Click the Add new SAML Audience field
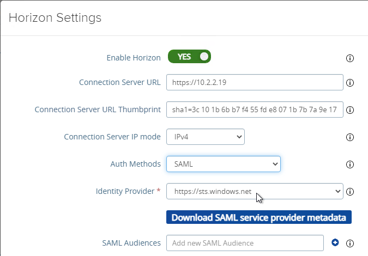Viewport: 368px width, 256px height. click(x=245, y=243)
